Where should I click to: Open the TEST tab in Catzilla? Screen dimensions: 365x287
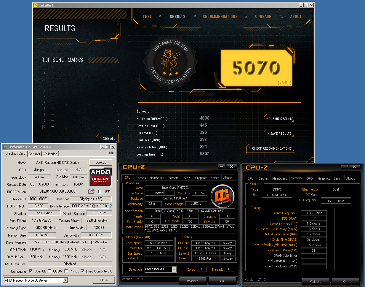click(147, 17)
